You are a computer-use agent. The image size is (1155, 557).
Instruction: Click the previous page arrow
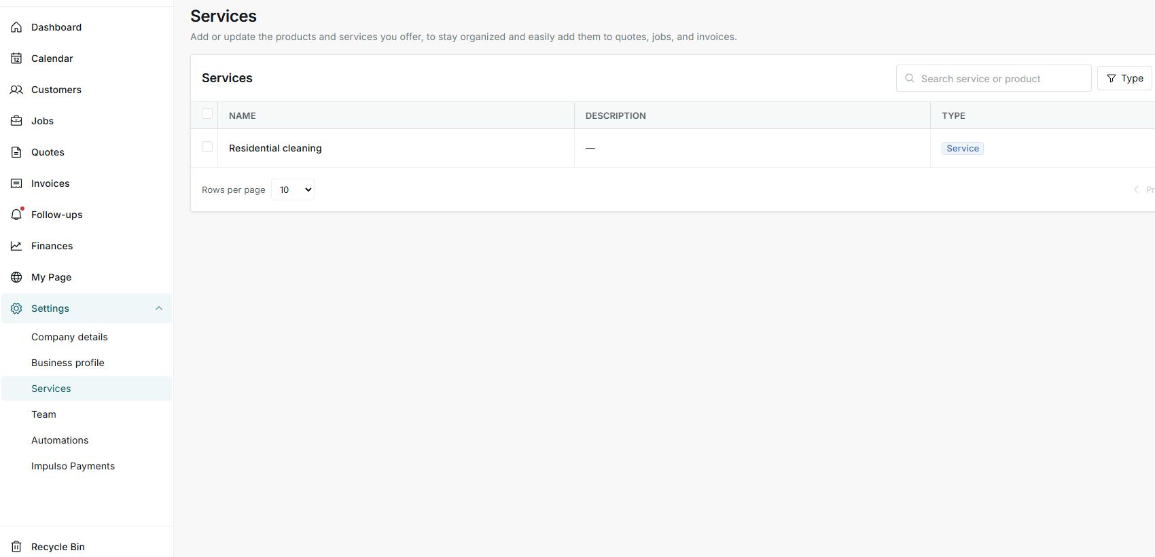(1137, 190)
